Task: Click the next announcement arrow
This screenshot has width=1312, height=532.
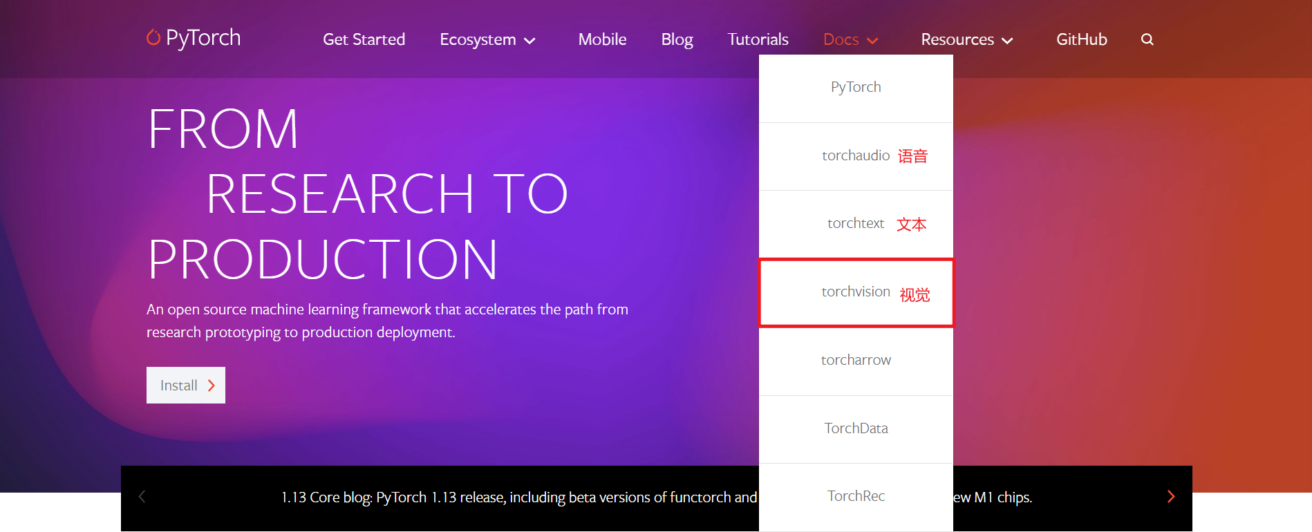Action: [x=1170, y=497]
